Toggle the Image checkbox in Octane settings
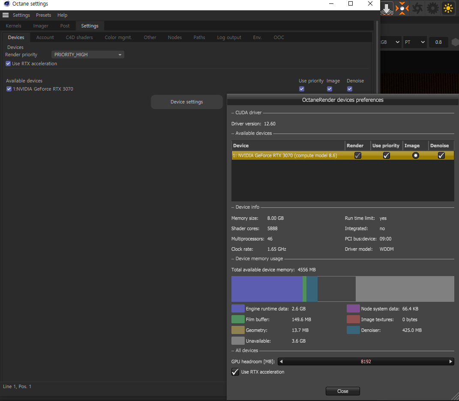Image resolution: width=459 pixels, height=401 pixels. [x=330, y=89]
